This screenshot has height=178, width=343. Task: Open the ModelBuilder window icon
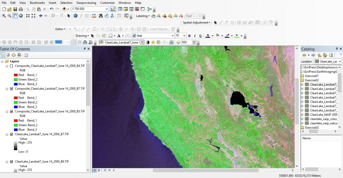point(150,9)
